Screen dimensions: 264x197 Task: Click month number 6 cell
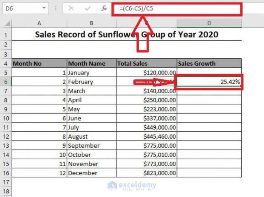39,118
